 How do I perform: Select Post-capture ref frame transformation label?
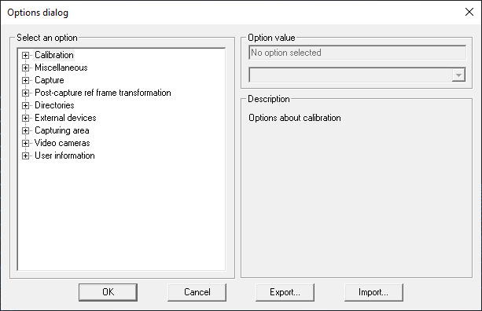[x=103, y=93]
